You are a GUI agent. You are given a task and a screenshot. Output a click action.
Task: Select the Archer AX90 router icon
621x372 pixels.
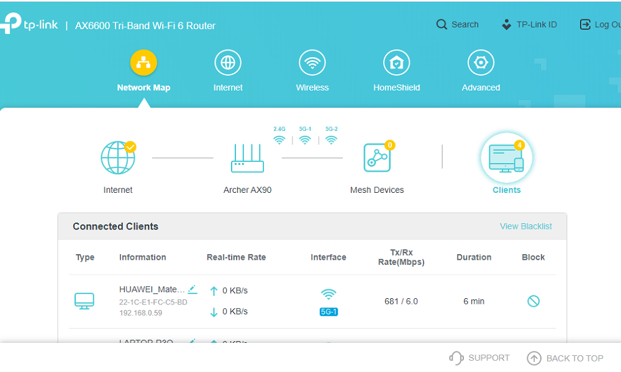point(248,158)
